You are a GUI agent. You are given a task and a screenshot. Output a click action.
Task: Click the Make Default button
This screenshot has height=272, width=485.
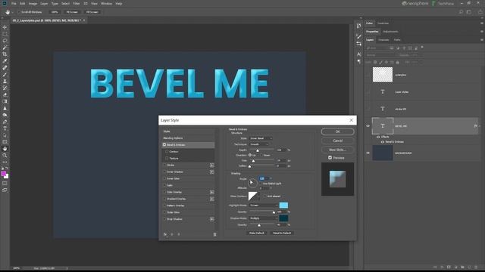click(257, 233)
